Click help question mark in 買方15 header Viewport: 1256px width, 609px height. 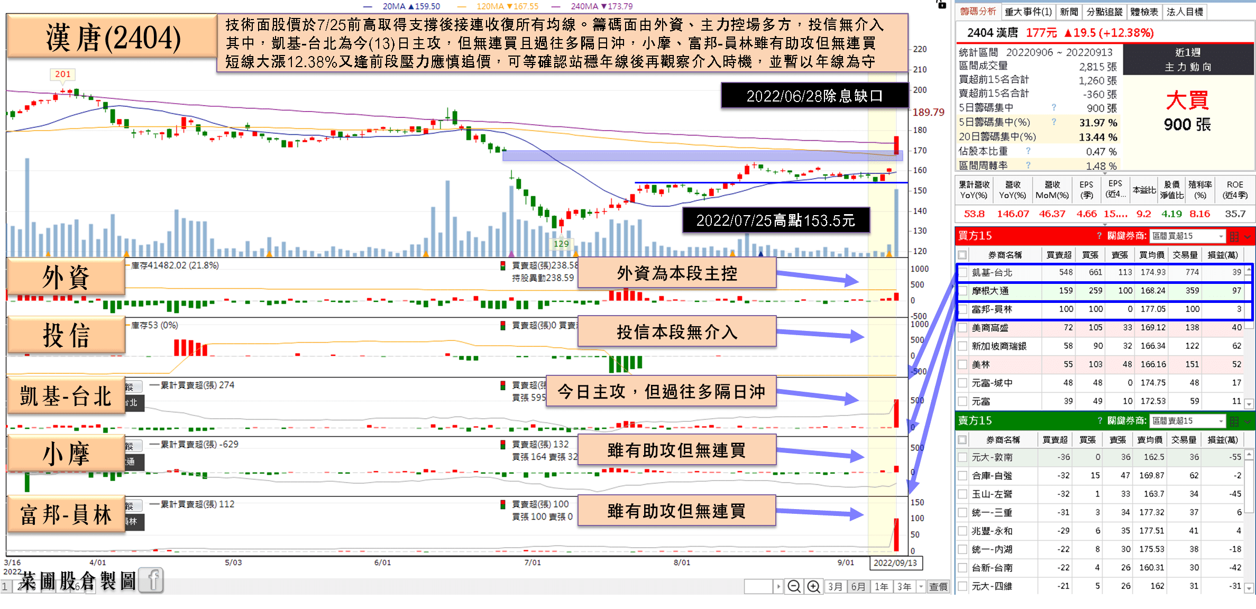1099,236
